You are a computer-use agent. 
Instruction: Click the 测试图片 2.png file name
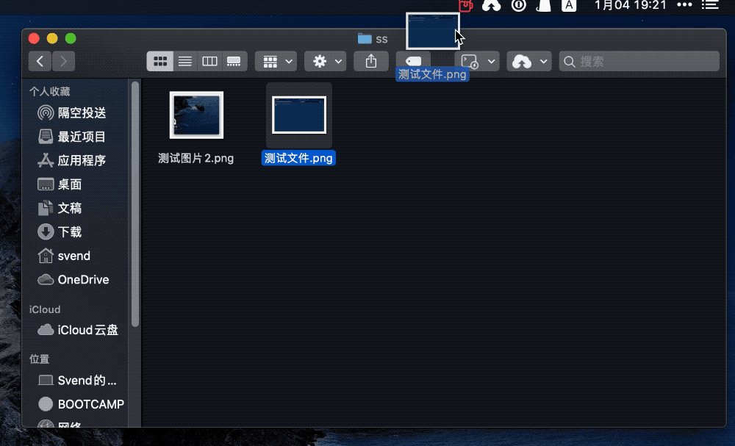click(x=196, y=159)
